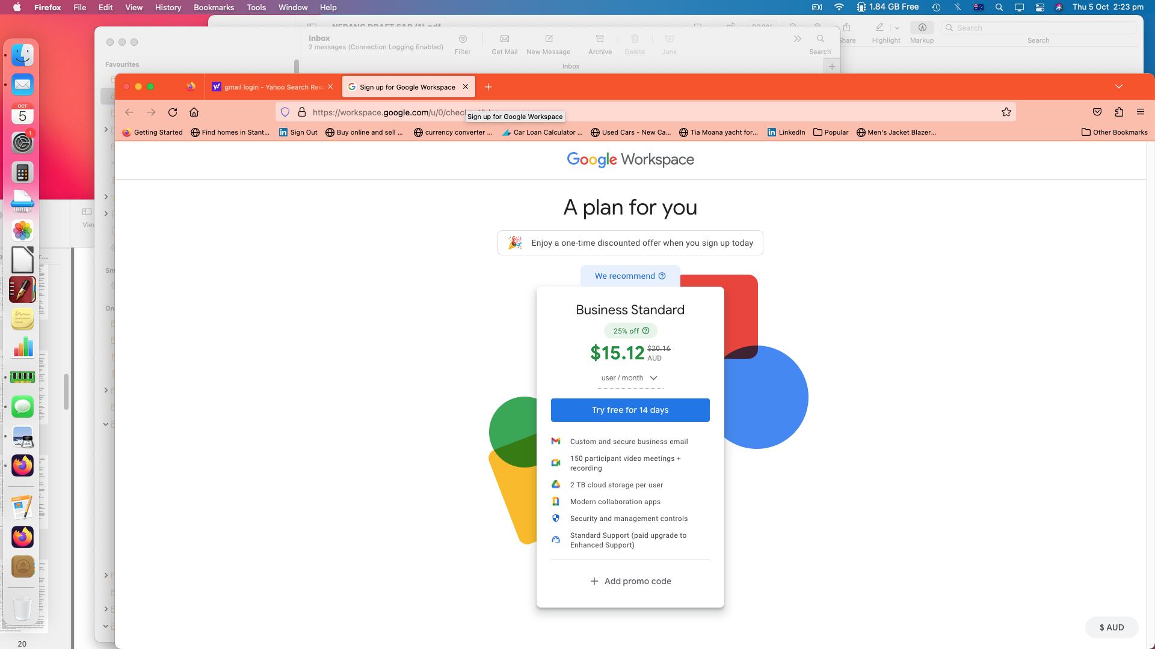
Task: Open Messages from the Dock
Action: (x=22, y=406)
